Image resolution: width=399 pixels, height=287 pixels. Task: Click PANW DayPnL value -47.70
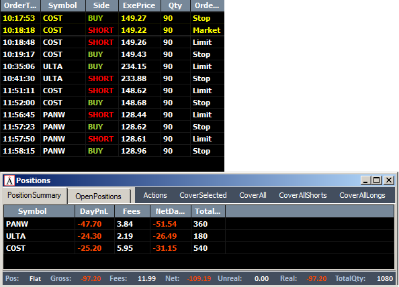(x=89, y=224)
